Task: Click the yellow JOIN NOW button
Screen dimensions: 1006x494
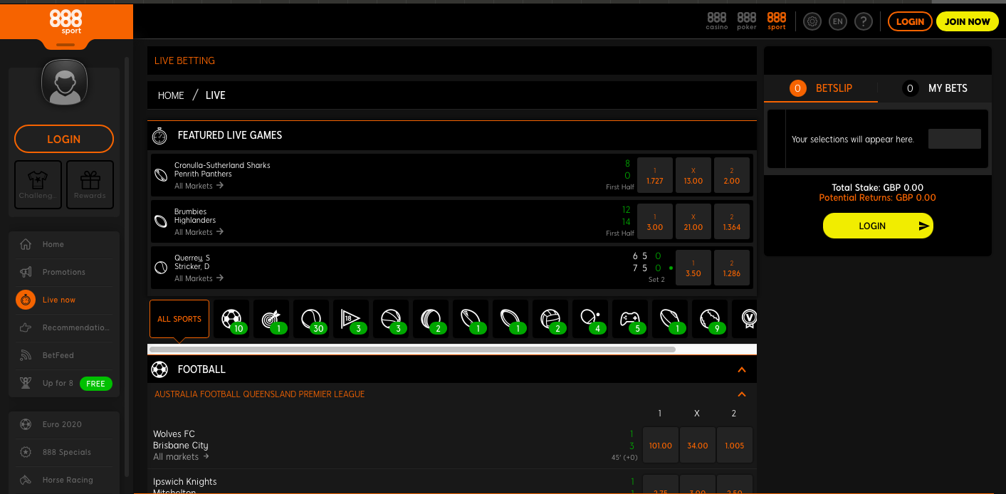Action: point(967,21)
